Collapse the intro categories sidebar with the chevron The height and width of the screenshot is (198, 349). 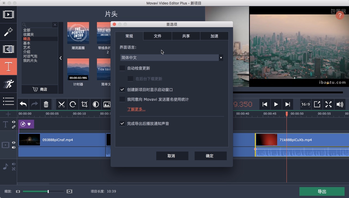click(x=60, y=58)
